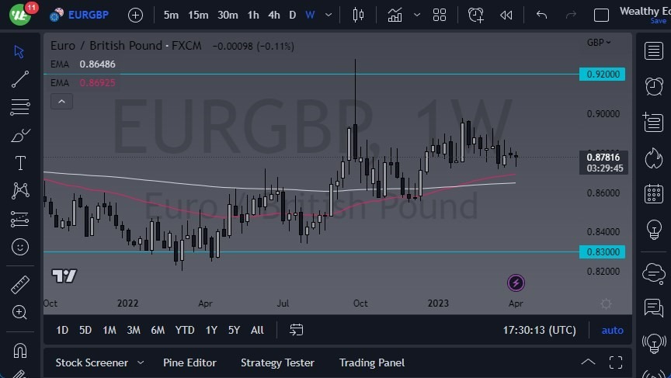Change candlestick chart style

pos(358,15)
